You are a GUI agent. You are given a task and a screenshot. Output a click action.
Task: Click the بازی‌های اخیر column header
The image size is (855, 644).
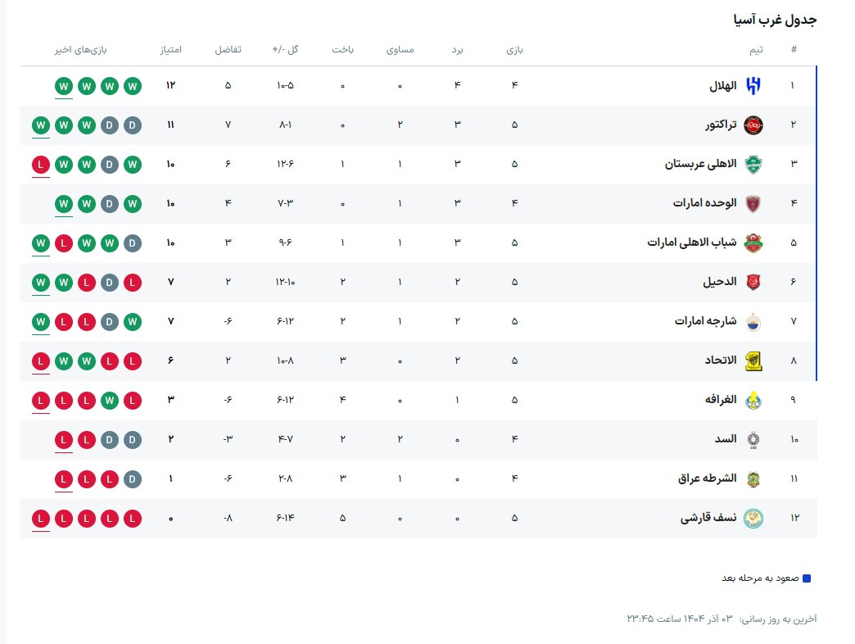click(x=81, y=50)
